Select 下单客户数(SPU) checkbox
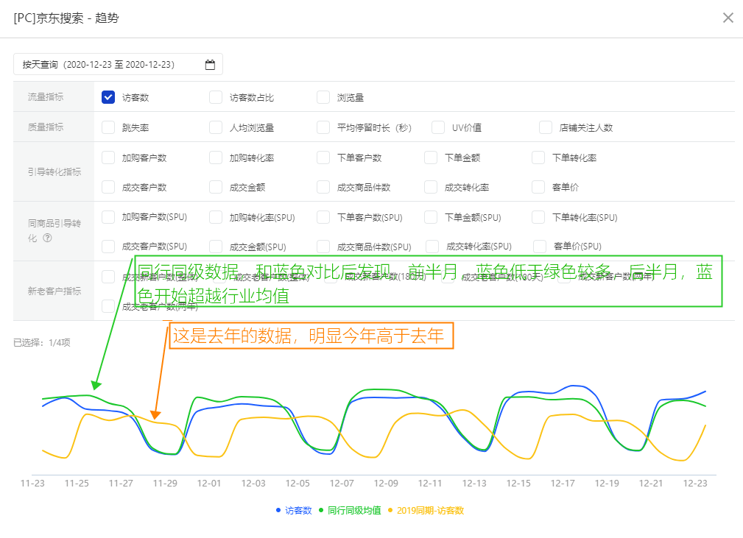 pos(323,217)
